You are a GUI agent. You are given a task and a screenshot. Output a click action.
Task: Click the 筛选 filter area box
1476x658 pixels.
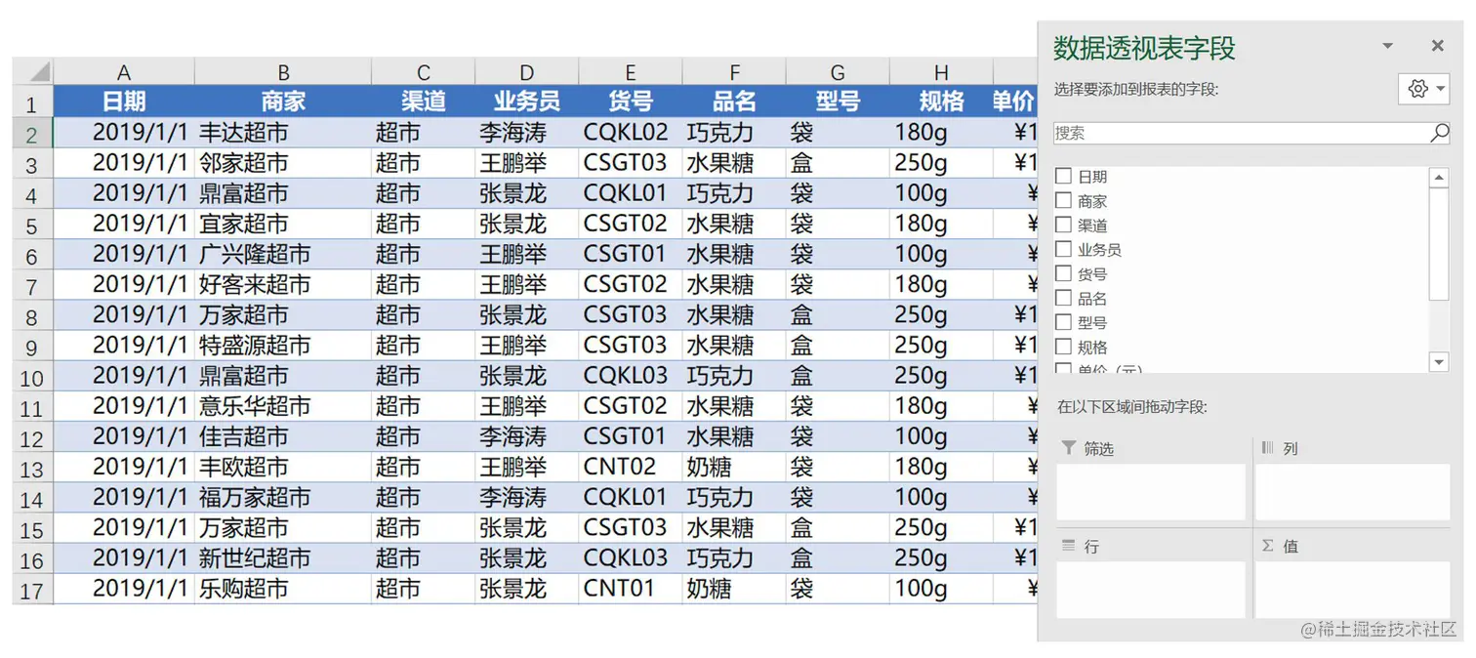1151,492
